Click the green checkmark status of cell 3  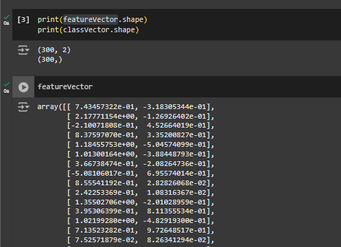tap(7, 17)
